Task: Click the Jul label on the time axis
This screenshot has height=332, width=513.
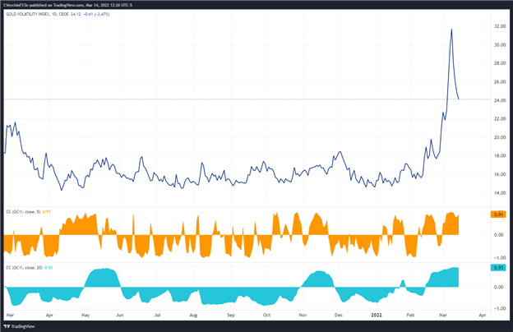Action: click(x=157, y=315)
